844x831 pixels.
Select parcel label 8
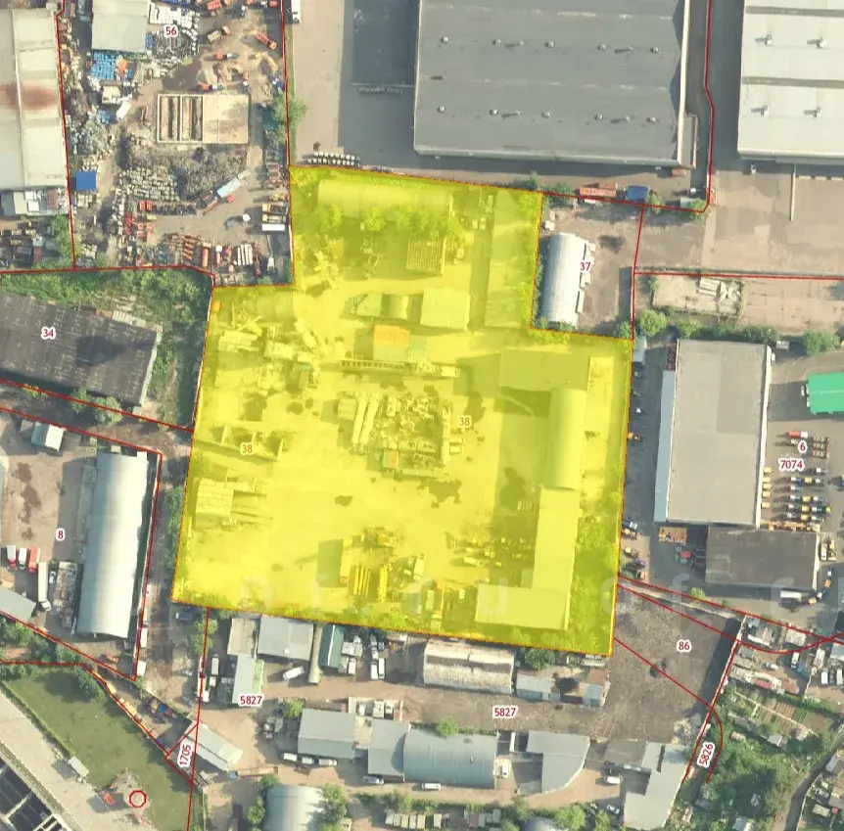[x=61, y=534]
